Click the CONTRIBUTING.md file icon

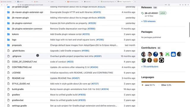8,67
